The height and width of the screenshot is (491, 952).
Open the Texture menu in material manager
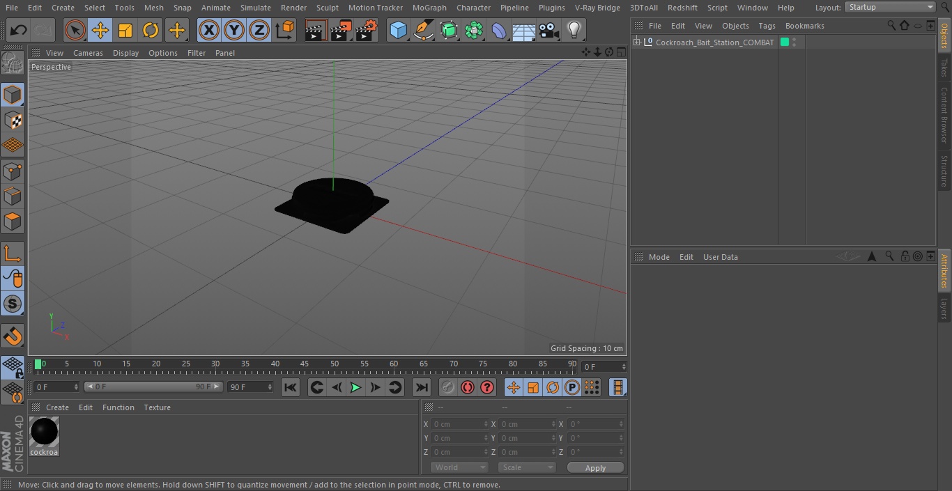pos(157,407)
